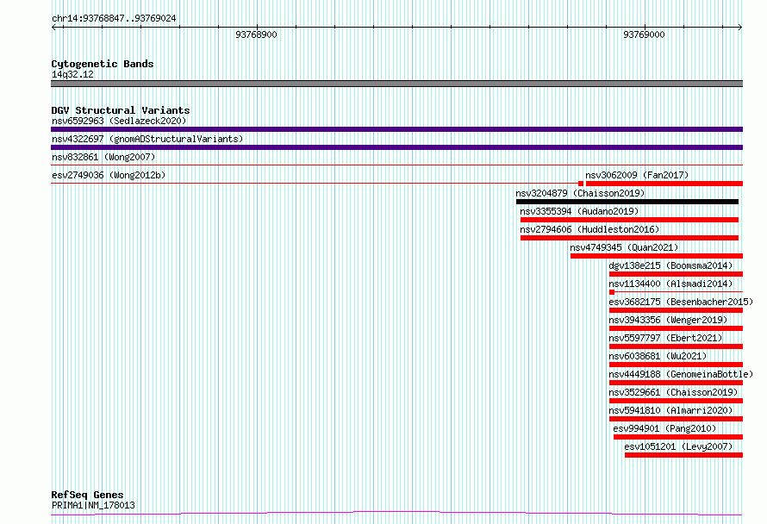Select nsv1134400 (Alsmadi2014) label
The height and width of the screenshot is (524, 767).
click(x=670, y=284)
